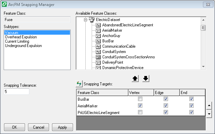This screenshot has width=215, height=134.
Task: Select the BusBar row in Snapping Targets
Action: [141, 99]
